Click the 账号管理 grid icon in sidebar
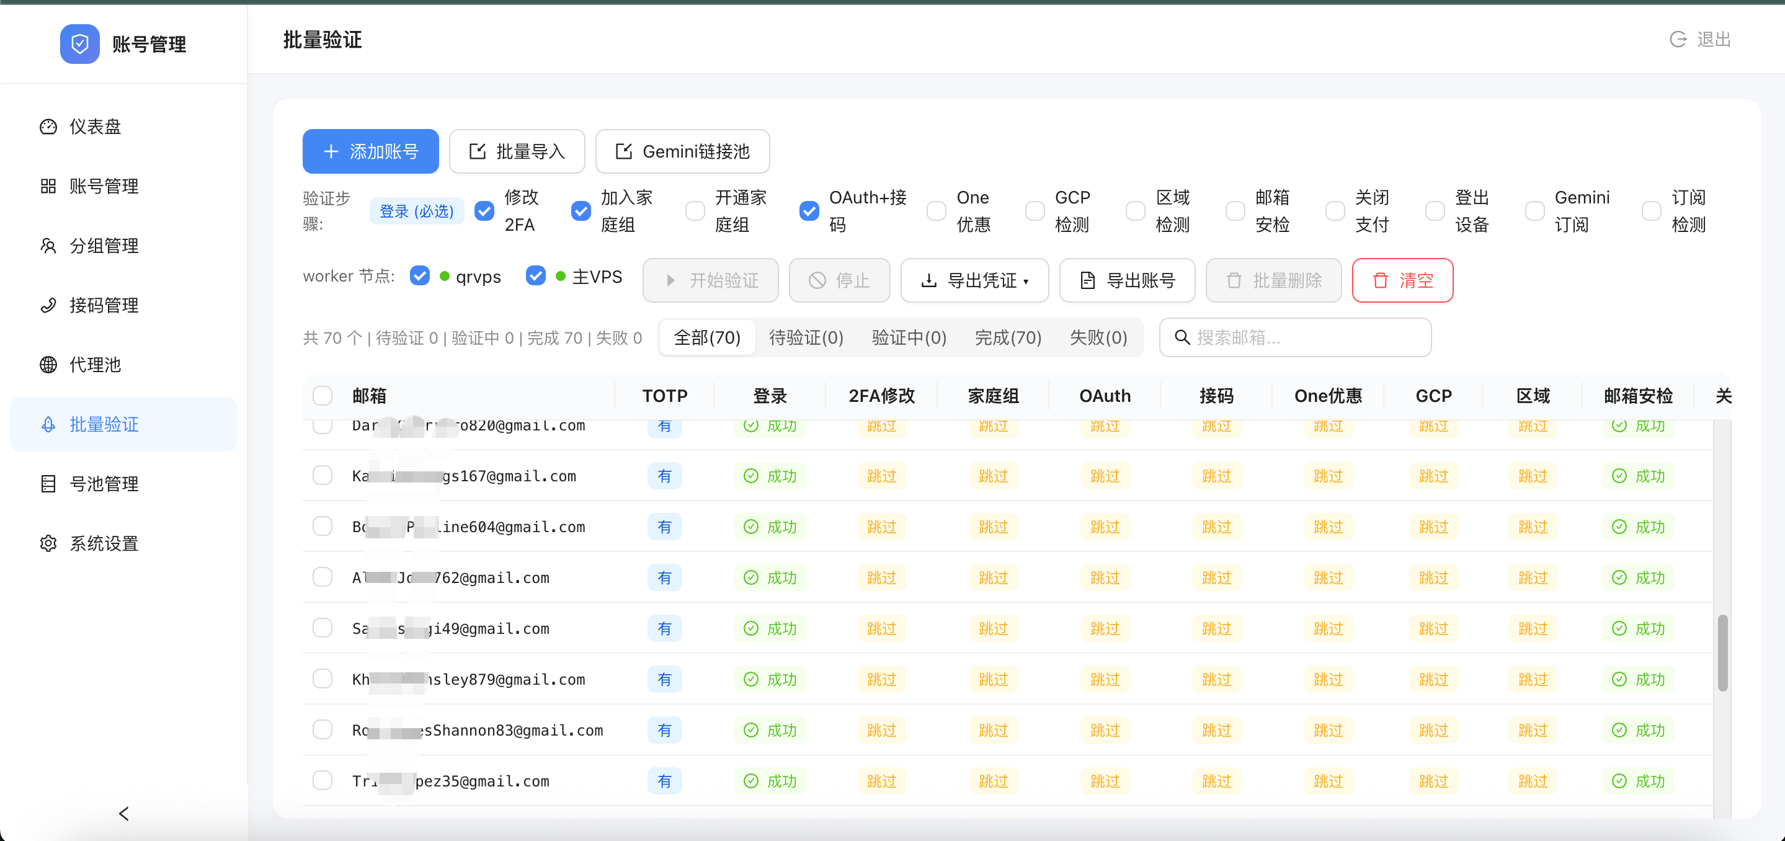1785x841 pixels. [48, 186]
